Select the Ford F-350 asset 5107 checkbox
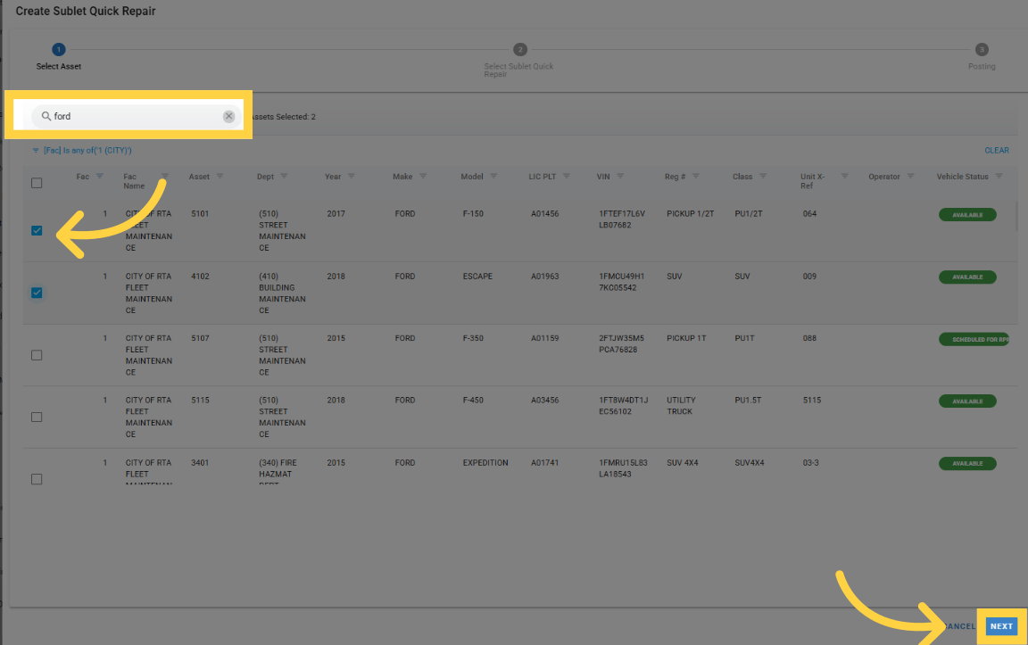Viewport: 1028px width, 645px height. click(37, 355)
